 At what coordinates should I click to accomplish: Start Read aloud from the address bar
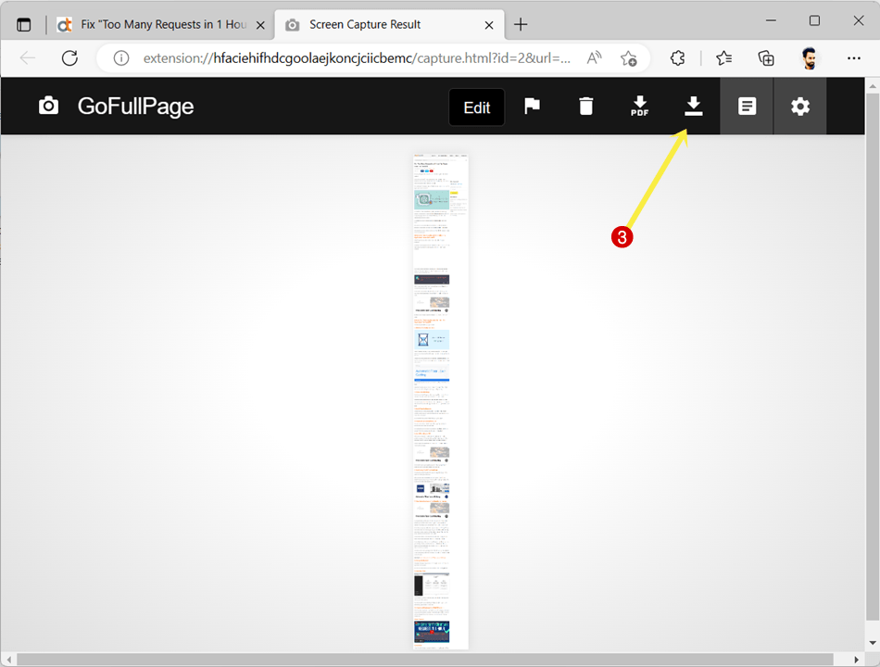(x=594, y=57)
